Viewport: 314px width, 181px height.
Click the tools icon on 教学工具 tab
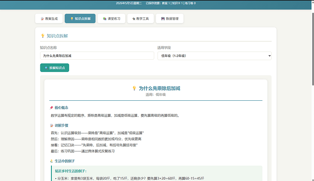coord(134,19)
